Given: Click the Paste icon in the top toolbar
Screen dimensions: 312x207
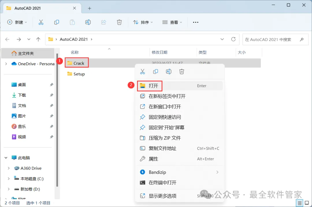Looking at the screenshot, I should pos(72,22).
